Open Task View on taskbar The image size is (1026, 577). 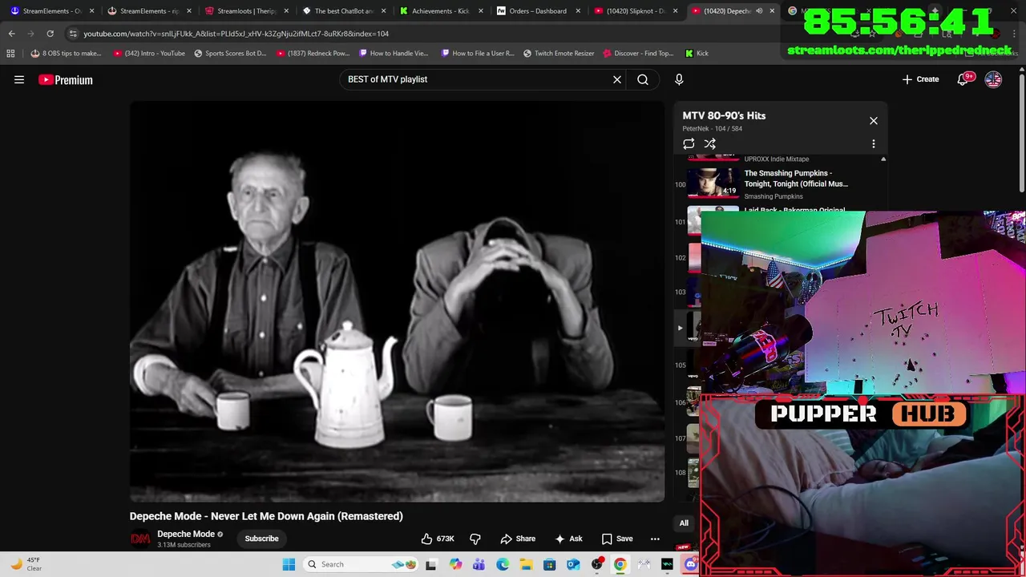431,564
